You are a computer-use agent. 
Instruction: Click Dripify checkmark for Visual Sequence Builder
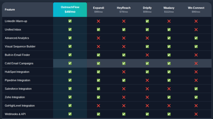click(x=147, y=46)
